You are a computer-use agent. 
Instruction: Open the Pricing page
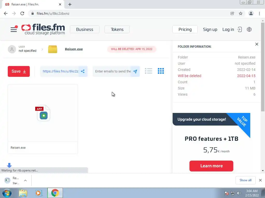[x=185, y=29]
